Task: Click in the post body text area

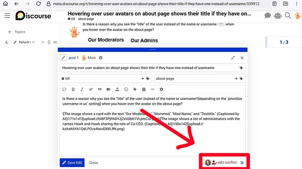Action: coord(152,125)
